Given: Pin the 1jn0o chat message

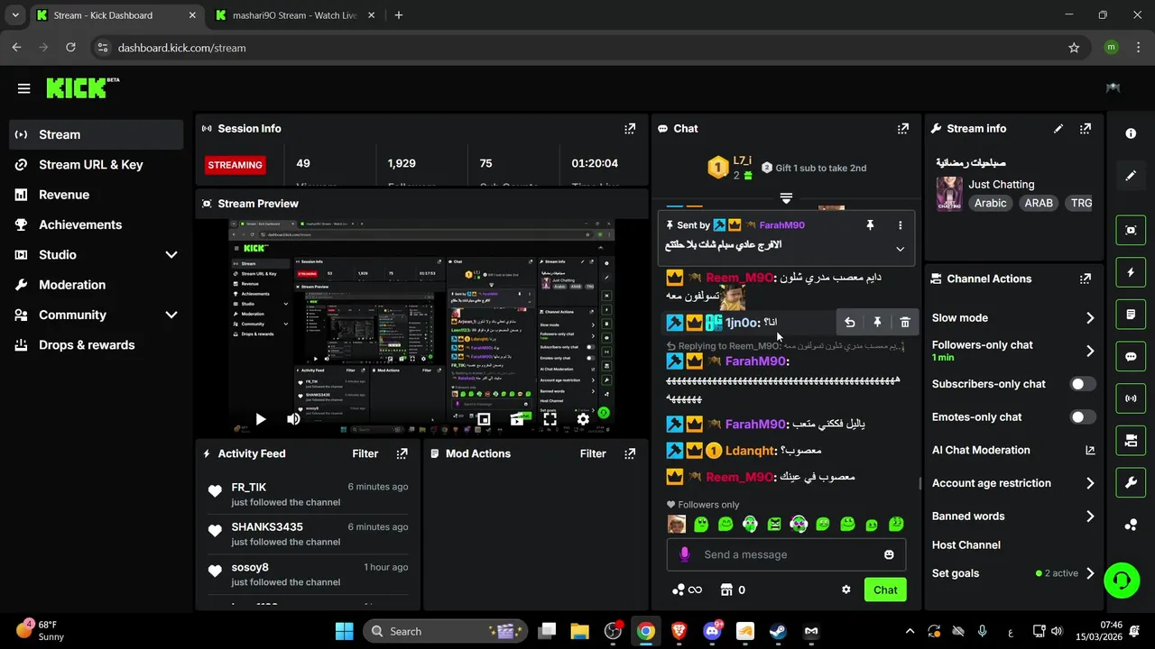Looking at the screenshot, I should tap(877, 323).
